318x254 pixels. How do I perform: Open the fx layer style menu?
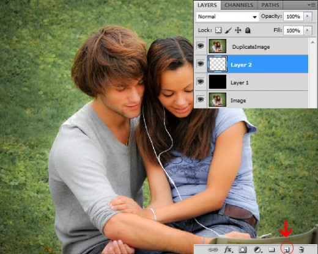(x=228, y=250)
